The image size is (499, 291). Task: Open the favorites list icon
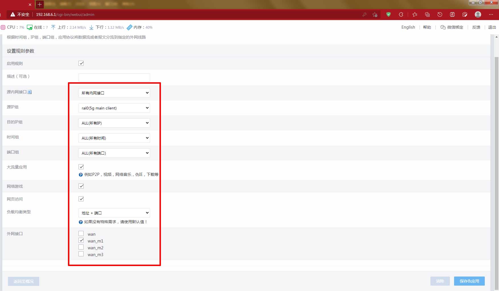click(415, 14)
